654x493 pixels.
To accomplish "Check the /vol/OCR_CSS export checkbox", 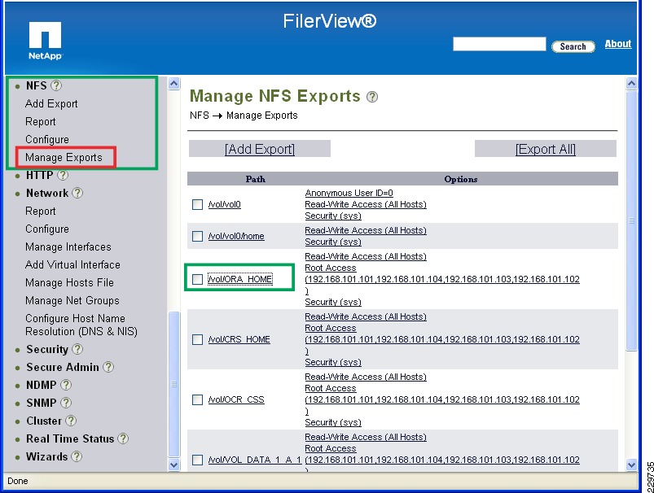I will (197, 399).
